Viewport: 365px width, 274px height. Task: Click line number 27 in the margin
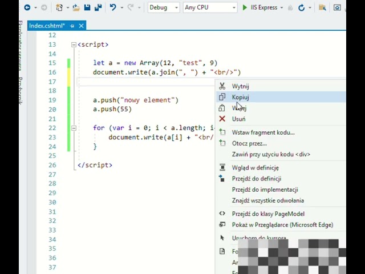[x=52, y=175]
